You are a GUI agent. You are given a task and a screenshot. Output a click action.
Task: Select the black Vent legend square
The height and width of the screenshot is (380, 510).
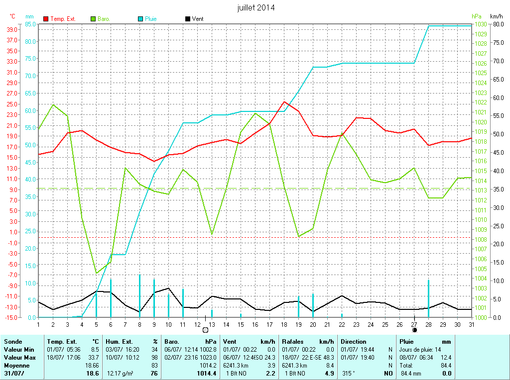pyautogui.click(x=187, y=19)
